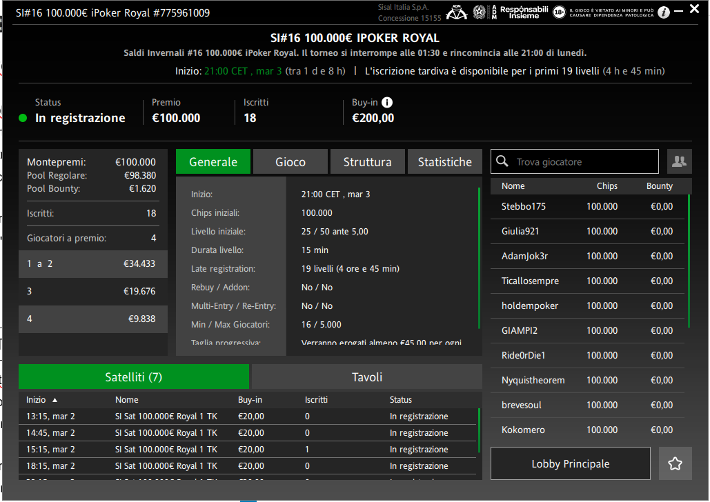Screen dimensions: 710x502
Task: Focus the Trova giocatore search field
Action: click(583, 162)
